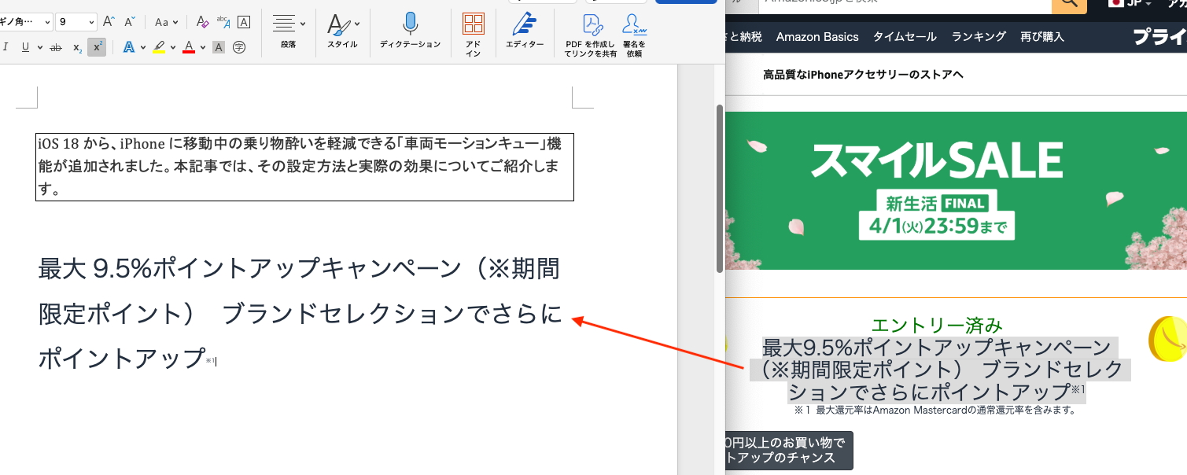Clear all formatting with the eraser A icon

(x=202, y=22)
